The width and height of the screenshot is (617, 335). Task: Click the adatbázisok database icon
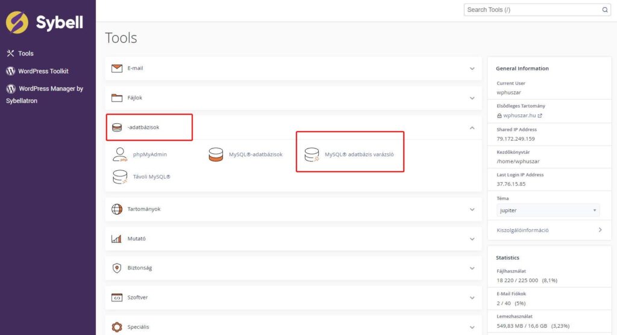point(117,128)
